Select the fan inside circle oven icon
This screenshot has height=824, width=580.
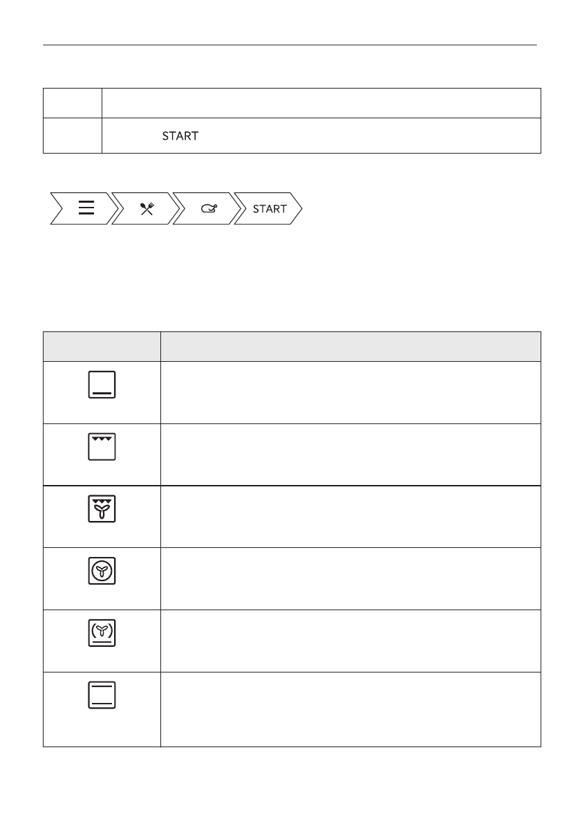click(x=102, y=571)
